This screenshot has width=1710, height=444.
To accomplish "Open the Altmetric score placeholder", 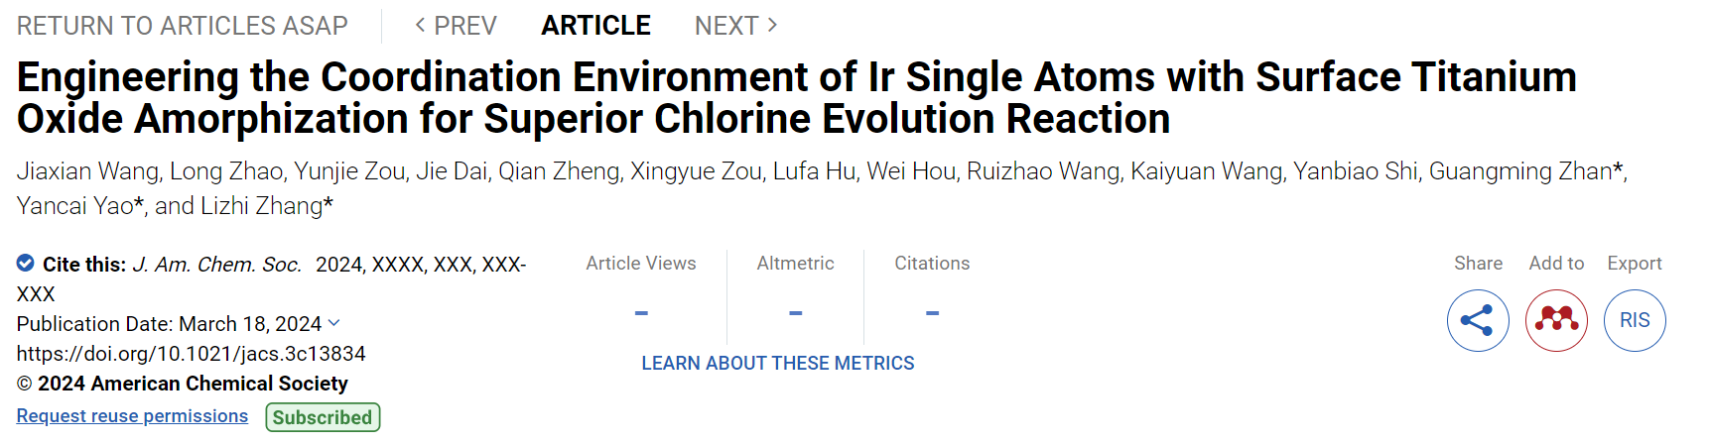I will 795,313.
